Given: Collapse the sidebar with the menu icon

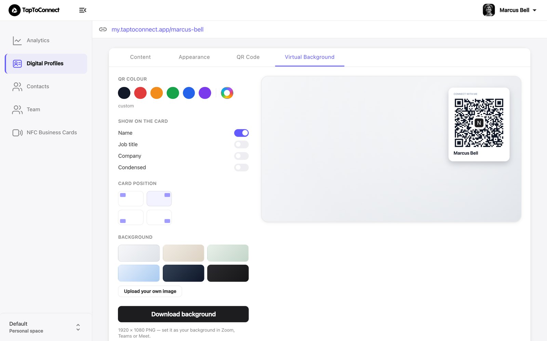Looking at the screenshot, I should (x=83, y=10).
